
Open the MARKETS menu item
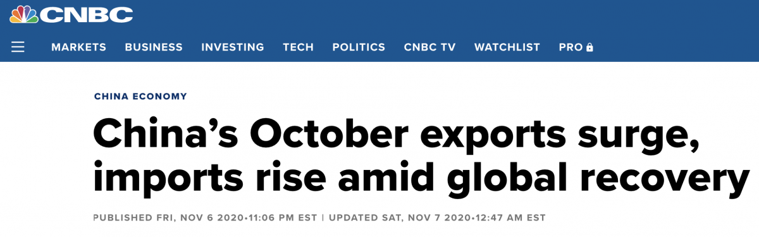pyautogui.click(x=78, y=47)
